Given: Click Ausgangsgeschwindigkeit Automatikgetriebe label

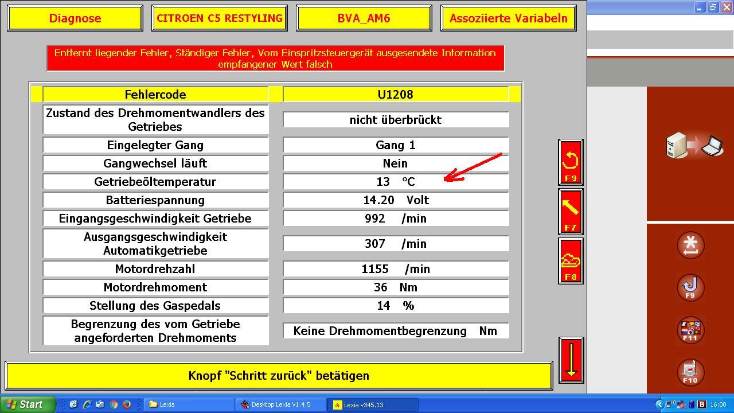Looking at the screenshot, I should [x=155, y=244].
